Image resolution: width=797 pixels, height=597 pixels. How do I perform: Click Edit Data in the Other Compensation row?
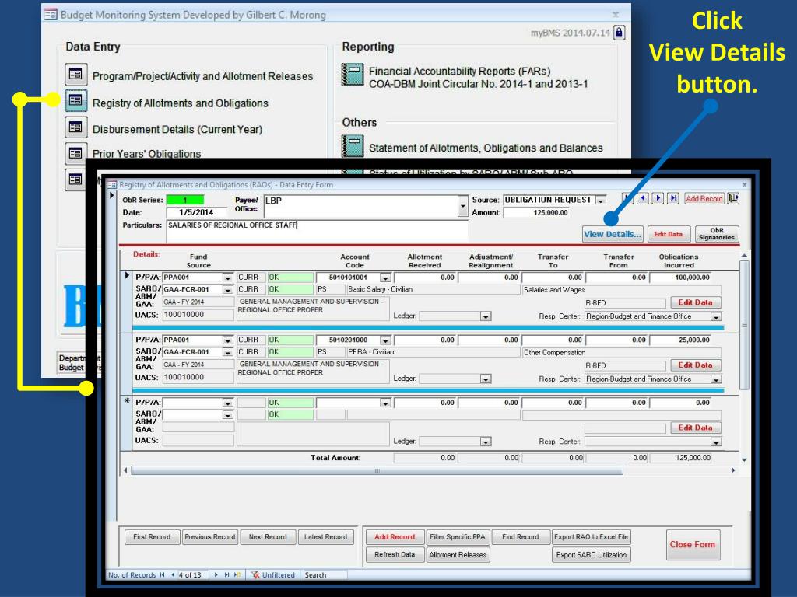695,365
